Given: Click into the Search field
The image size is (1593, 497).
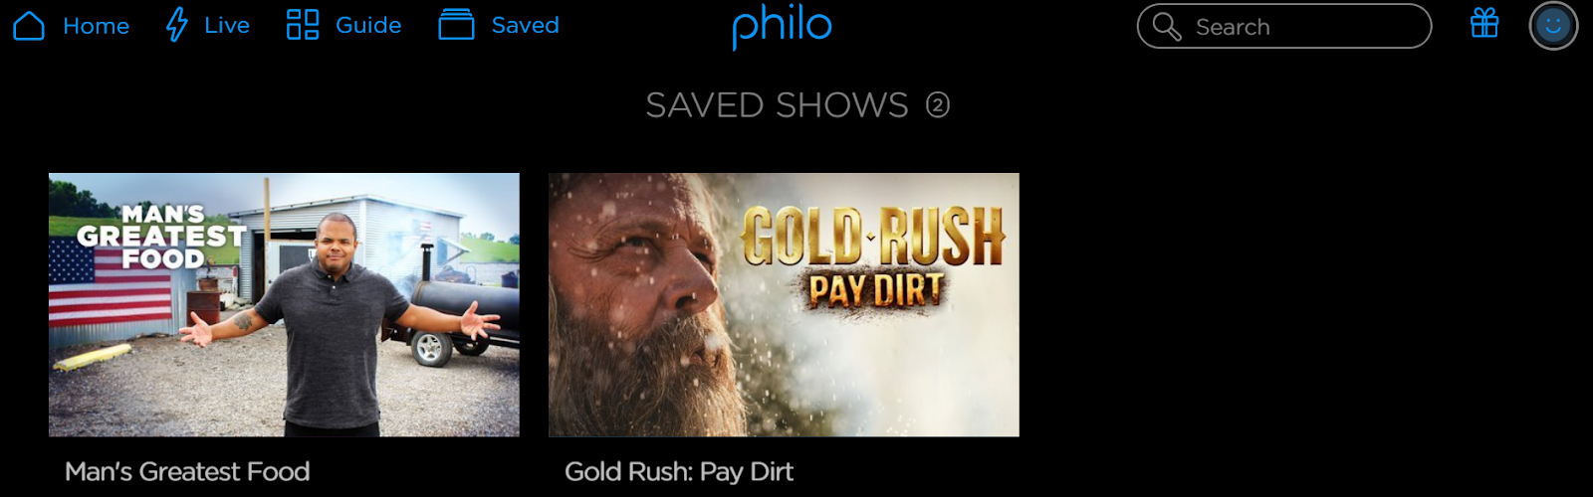Looking at the screenshot, I should coord(1284,26).
